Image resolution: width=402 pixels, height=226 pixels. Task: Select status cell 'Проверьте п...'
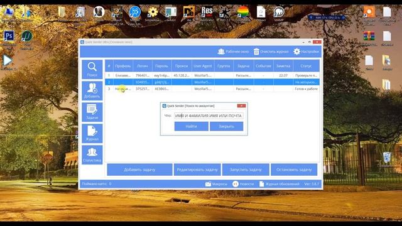click(306, 75)
